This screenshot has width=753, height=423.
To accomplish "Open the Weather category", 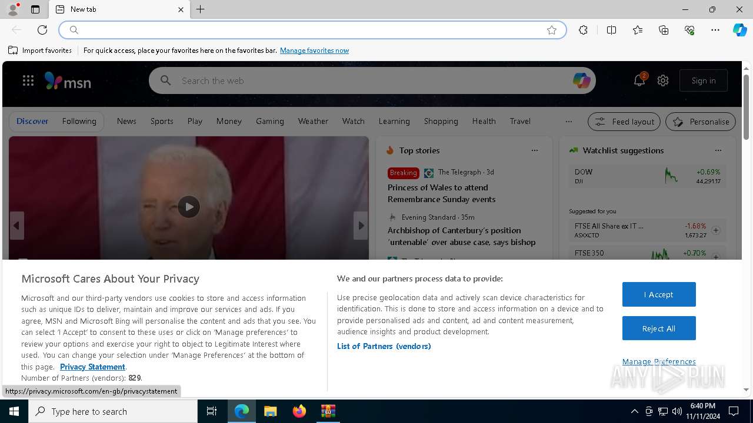I will (x=313, y=121).
